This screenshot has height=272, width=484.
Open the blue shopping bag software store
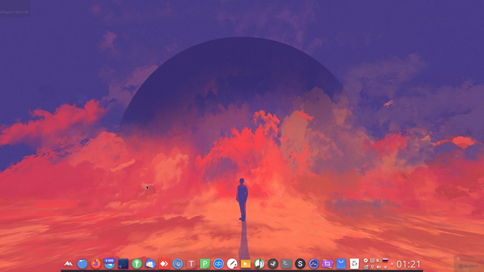[x=341, y=264]
